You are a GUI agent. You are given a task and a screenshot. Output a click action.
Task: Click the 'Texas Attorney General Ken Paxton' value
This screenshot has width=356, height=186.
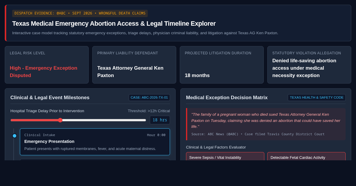(x=130, y=72)
